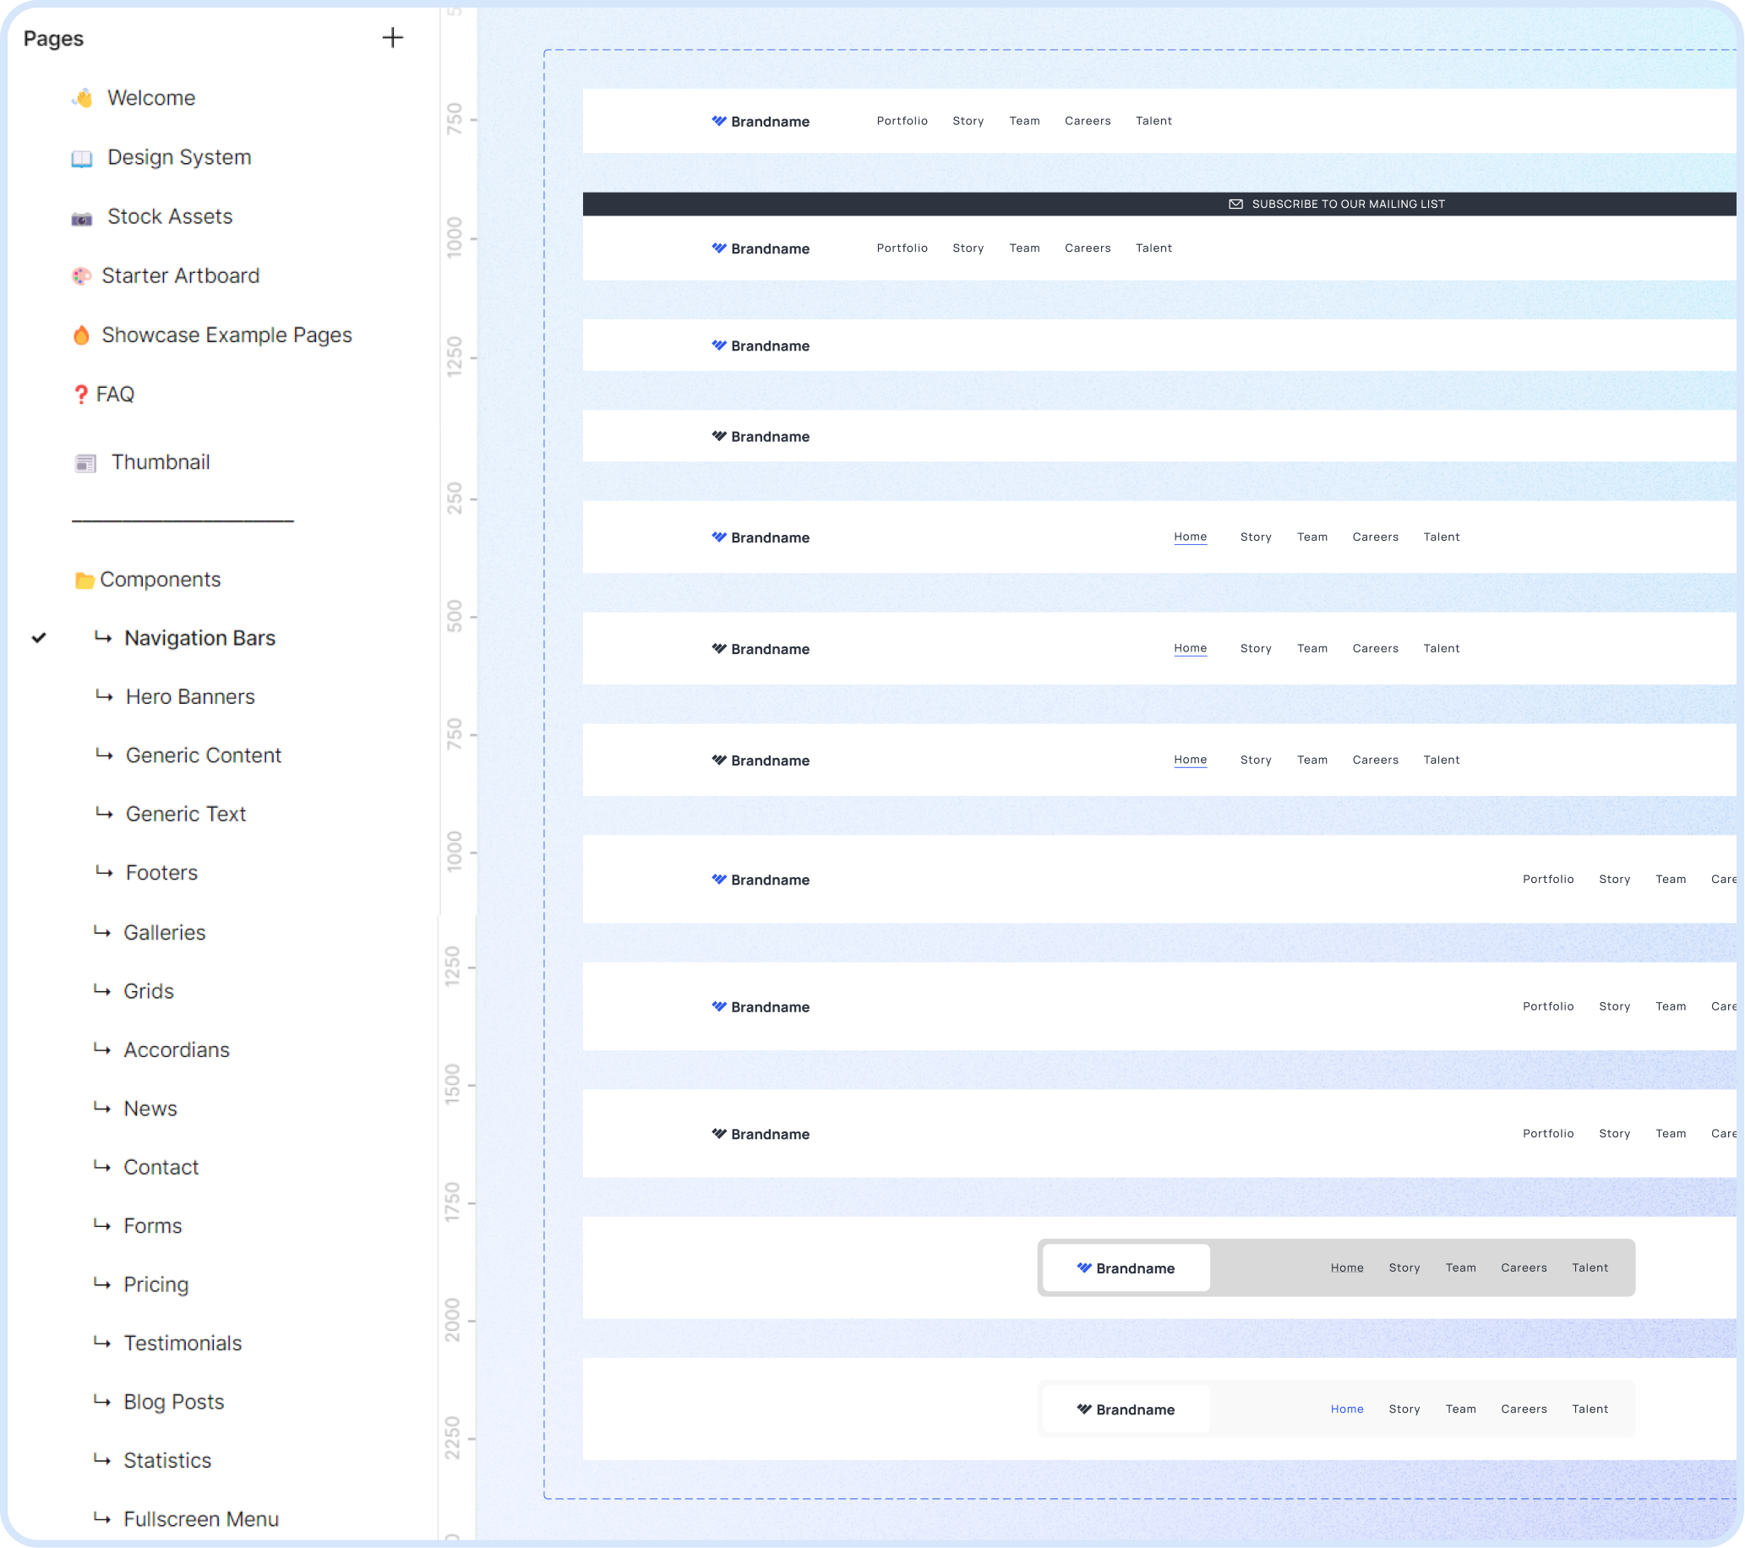Select the Footers page
1745x1548 pixels.
point(161,873)
